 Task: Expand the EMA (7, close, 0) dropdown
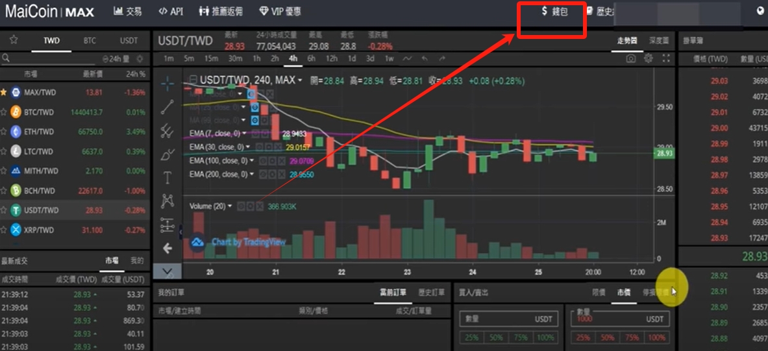pos(244,134)
